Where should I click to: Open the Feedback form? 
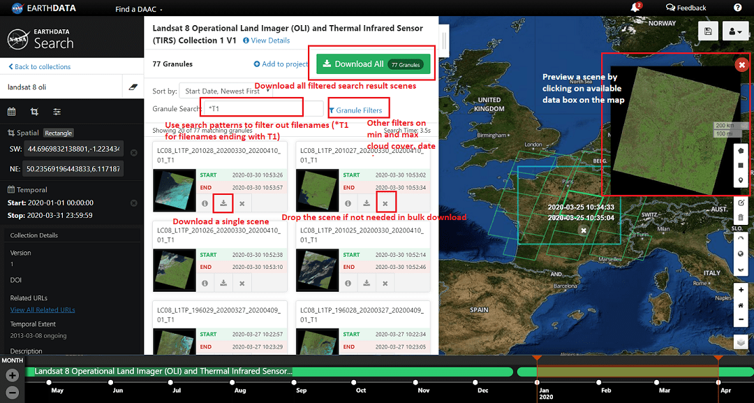pos(686,8)
